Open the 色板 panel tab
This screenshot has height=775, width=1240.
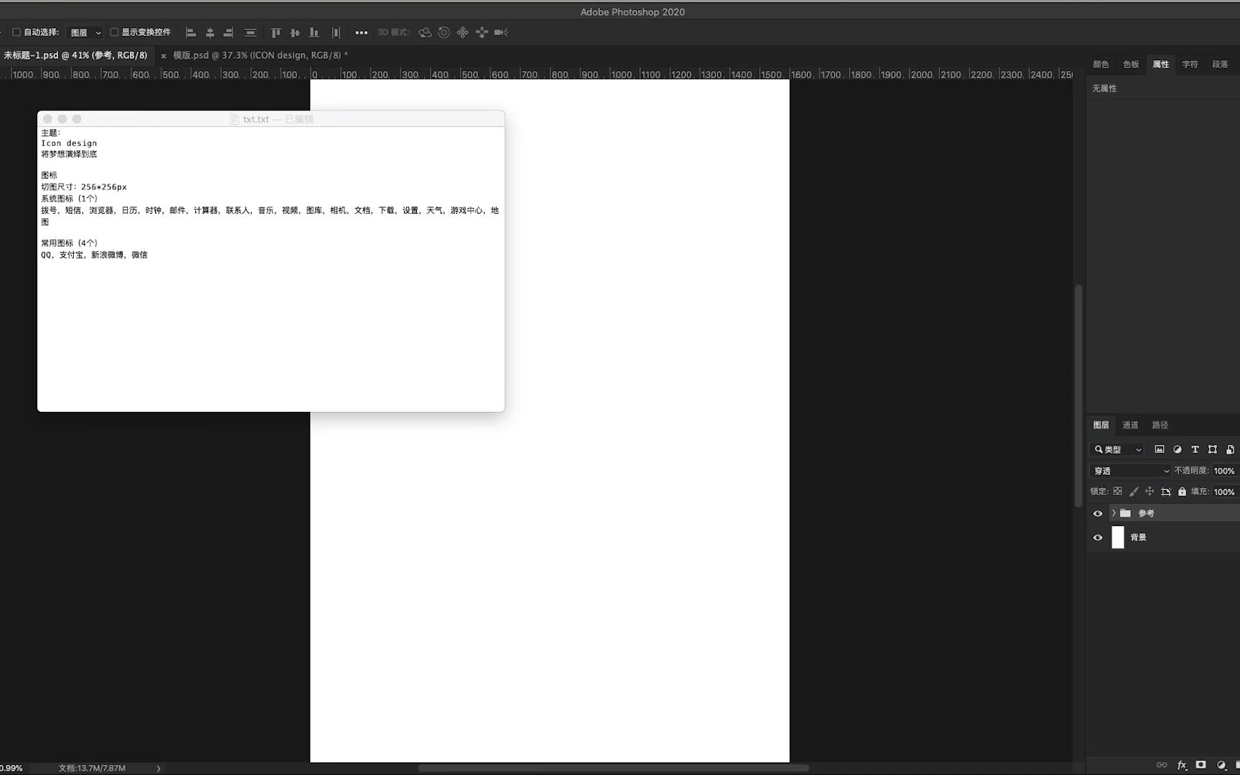(1131, 64)
